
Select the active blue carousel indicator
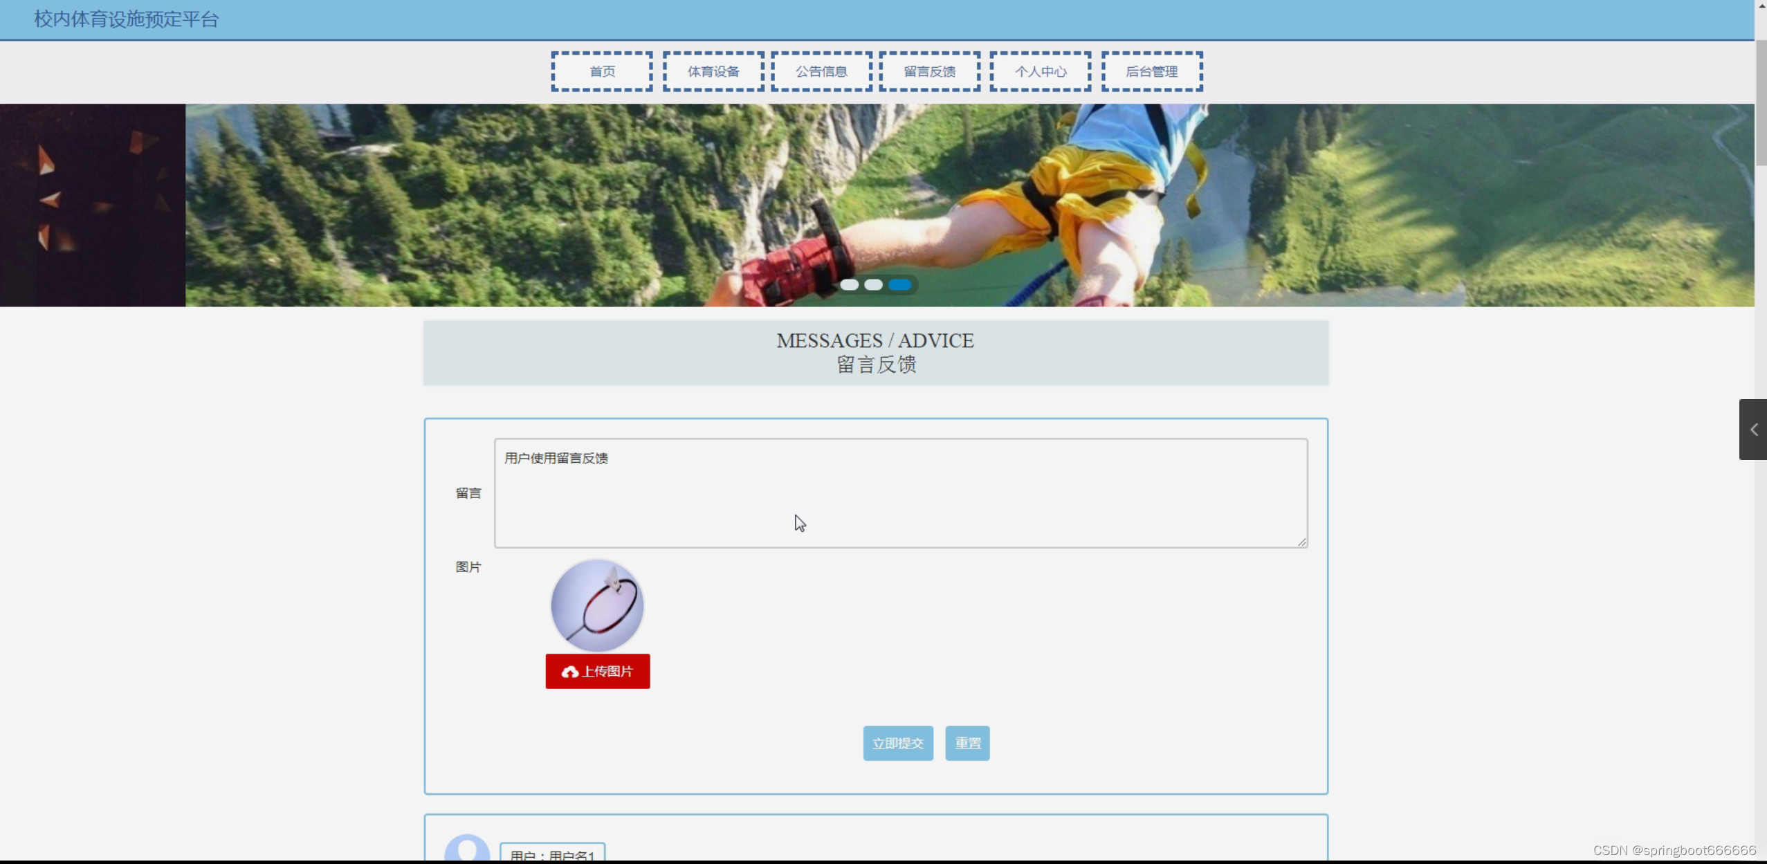point(899,284)
